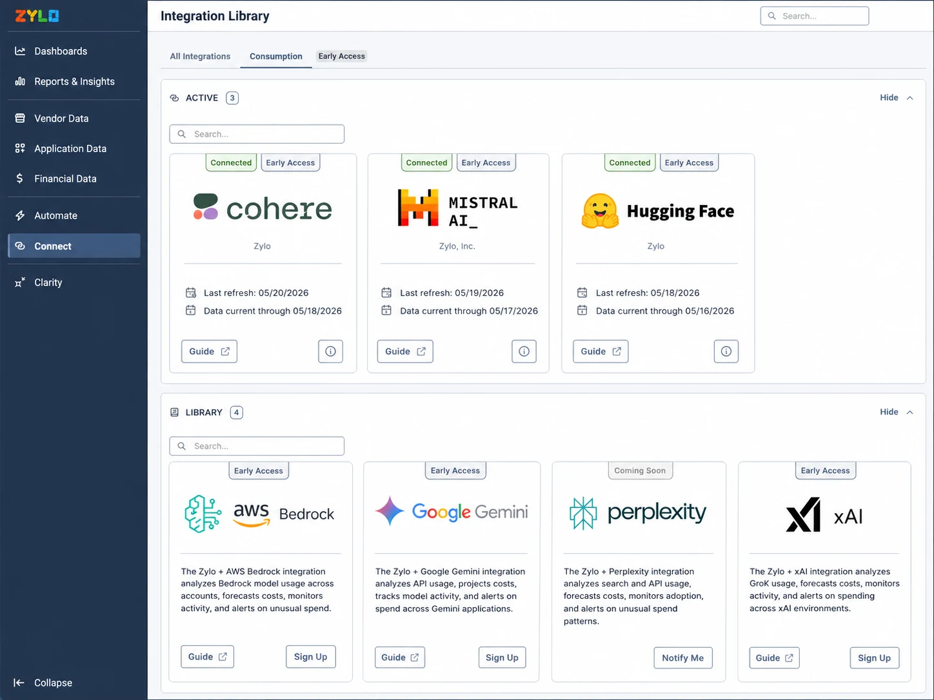Click Mistral data current through calendar icon
Screen dimensions: 934x700
click(x=386, y=311)
